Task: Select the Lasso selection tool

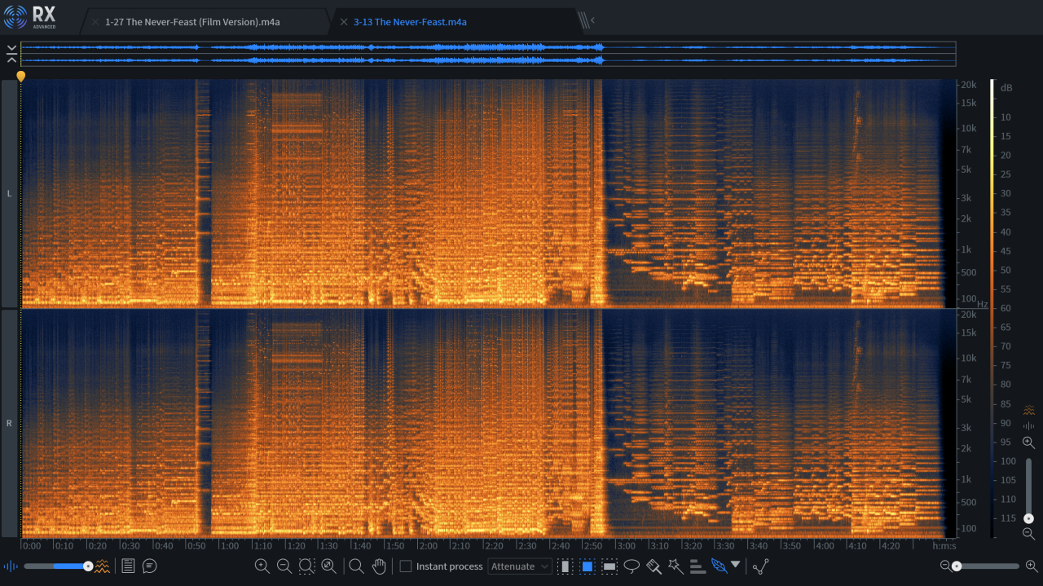Action: [632, 566]
